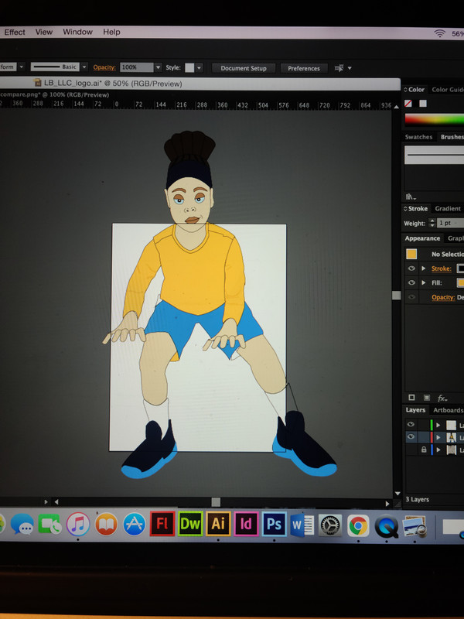
Task: Open the Effect menu
Action: click(15, 32)
